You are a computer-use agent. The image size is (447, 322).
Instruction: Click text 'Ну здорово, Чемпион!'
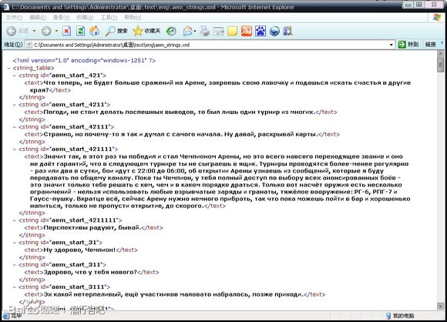pos(79,250)
